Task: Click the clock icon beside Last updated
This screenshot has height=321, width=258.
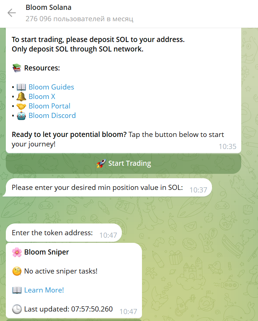Action: click(17, 309)
